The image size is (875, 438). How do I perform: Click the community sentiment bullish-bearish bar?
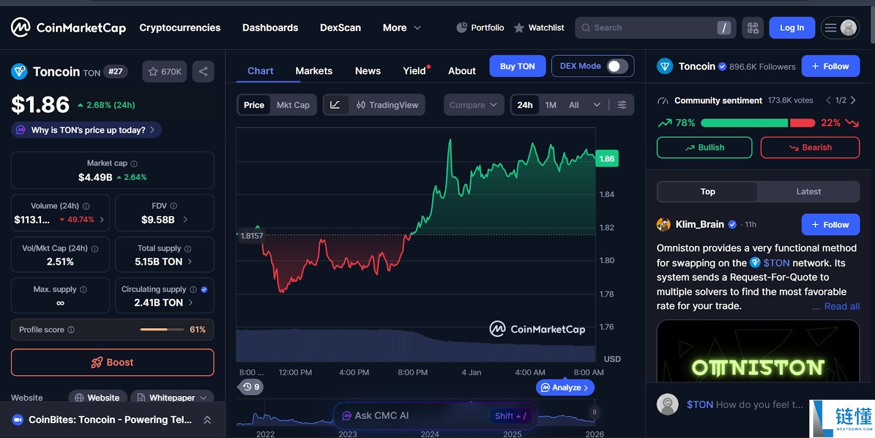(758, 123)
